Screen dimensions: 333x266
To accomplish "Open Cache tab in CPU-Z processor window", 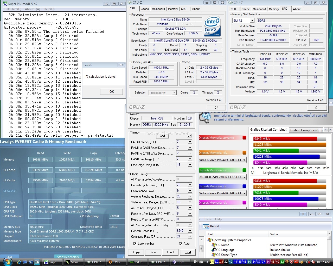I will pos(145,9).
